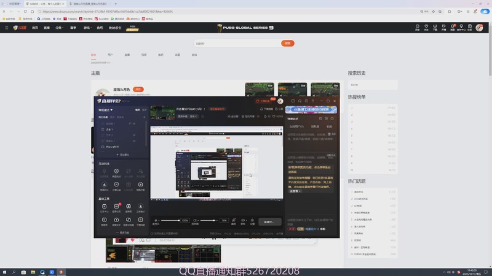492x276 pixels.
Task: Click the Douyu search input field
Action: click(237, 43)
